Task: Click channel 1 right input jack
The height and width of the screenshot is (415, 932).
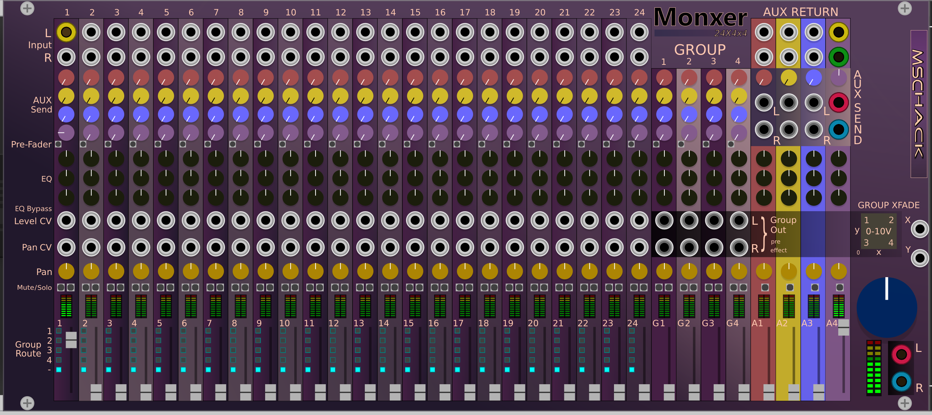Action: click(66, 57)
